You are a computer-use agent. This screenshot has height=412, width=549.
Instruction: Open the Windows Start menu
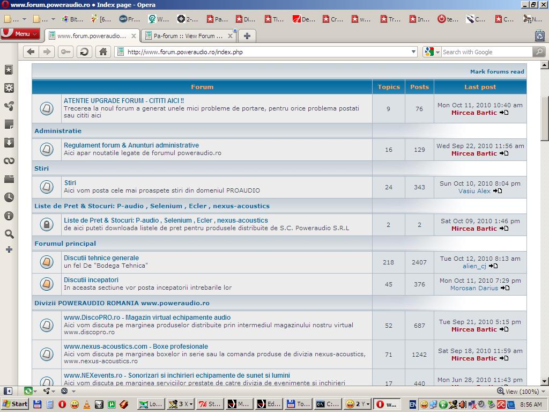tap(14, 404)
